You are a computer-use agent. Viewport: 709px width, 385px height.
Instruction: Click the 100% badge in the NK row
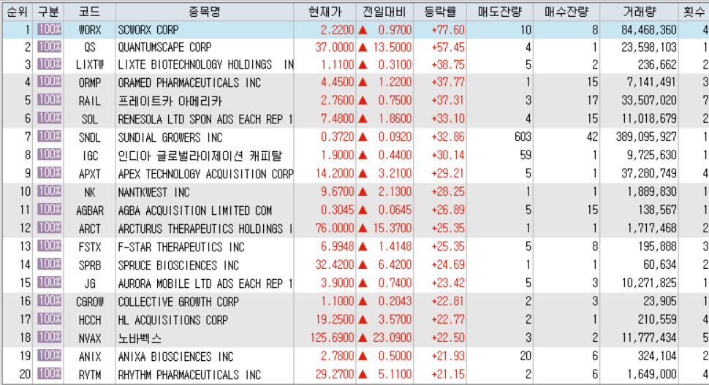tap(49, 191)
